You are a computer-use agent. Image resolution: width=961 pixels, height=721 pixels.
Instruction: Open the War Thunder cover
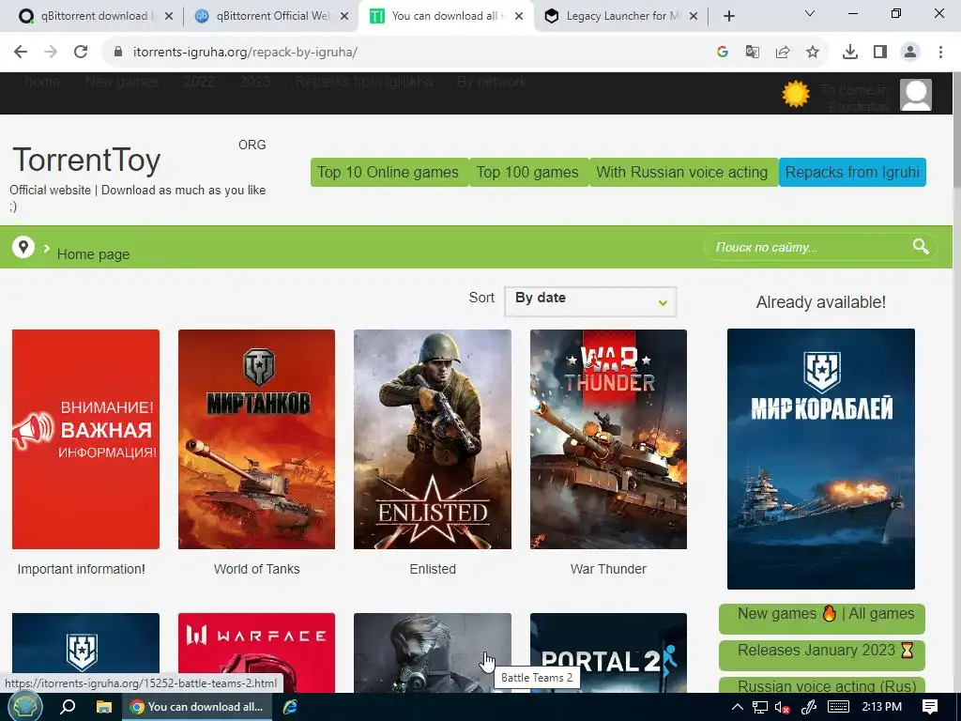point(608,439)
